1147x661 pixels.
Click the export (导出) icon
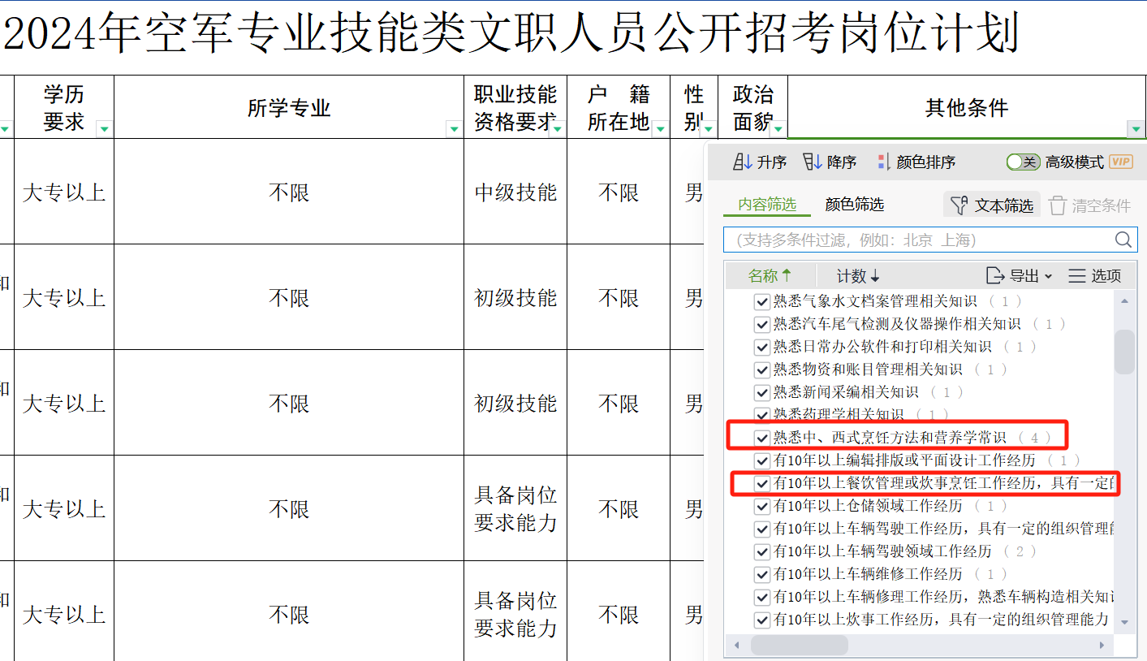(995, 275)
